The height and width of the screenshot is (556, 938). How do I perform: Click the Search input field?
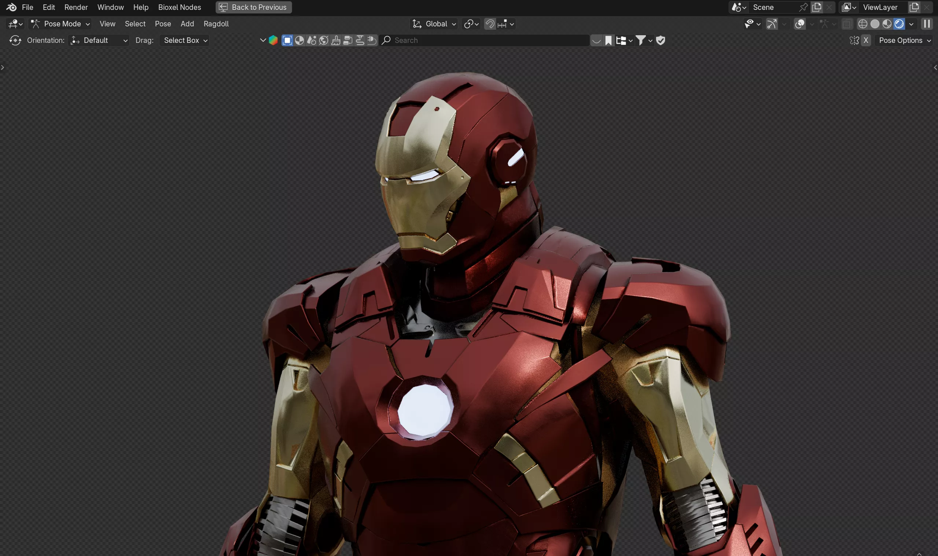pyautogui.click(x=485, y=40)
